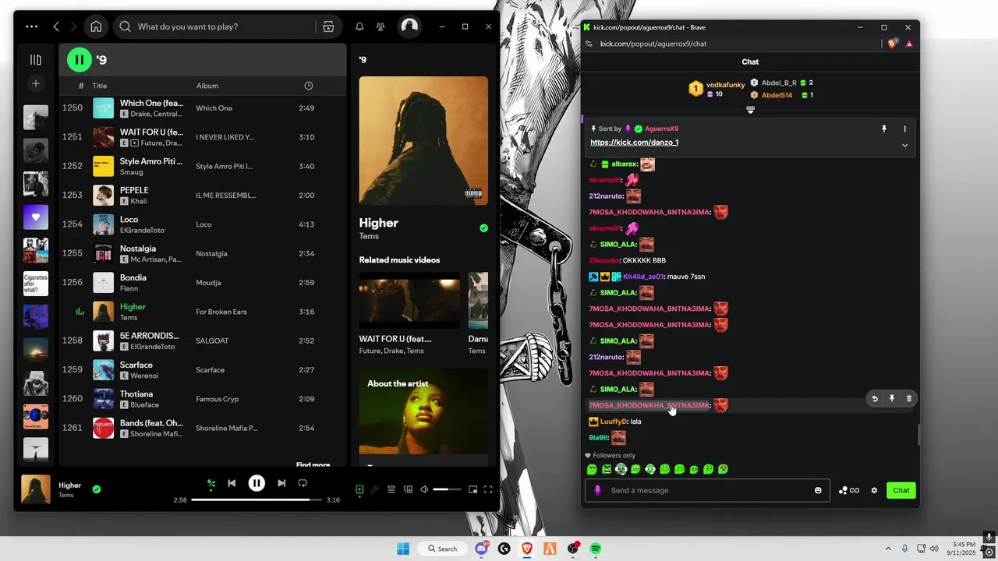This screenshot has width=998, height=561.
Task: Adjust the Spotify volume slider
Action: [x=447, y=489]
